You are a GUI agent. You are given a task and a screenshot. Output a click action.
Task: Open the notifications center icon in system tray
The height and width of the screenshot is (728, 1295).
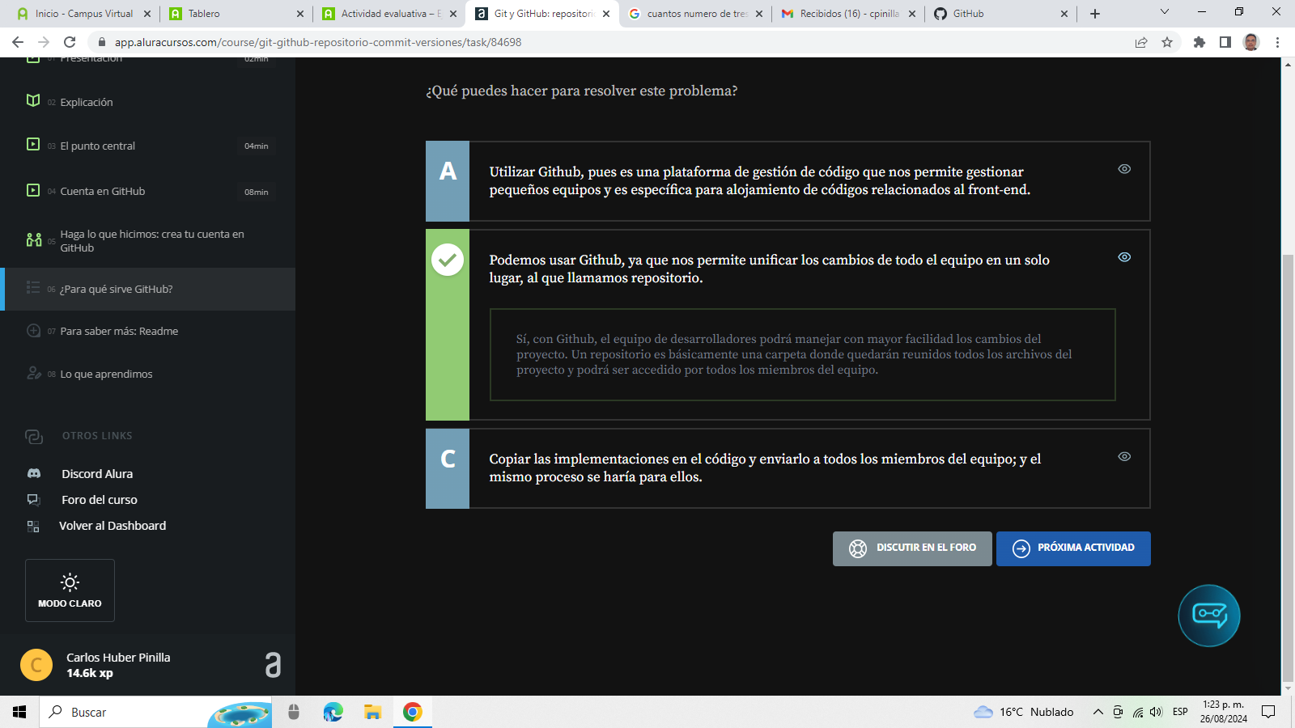pyautogui.click(x=1268, y=712)
